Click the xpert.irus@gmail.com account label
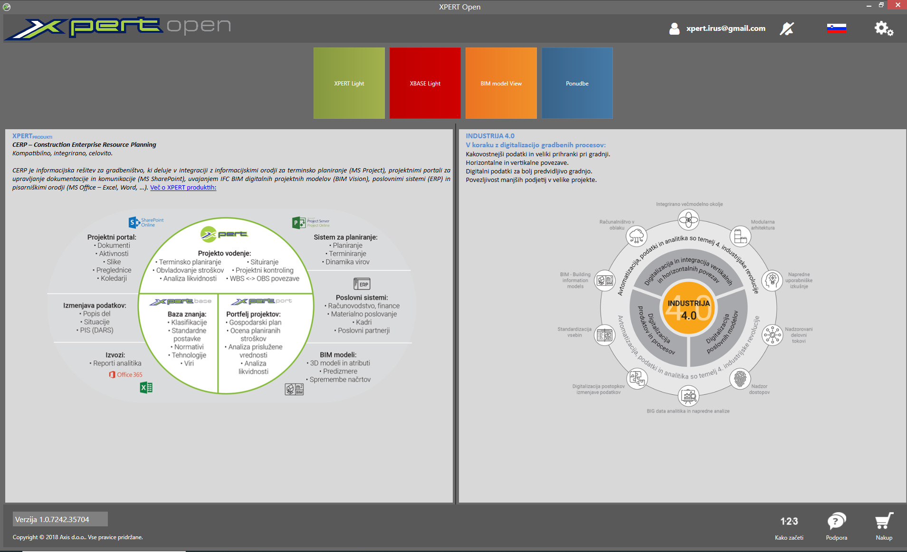 click(726, 29)
